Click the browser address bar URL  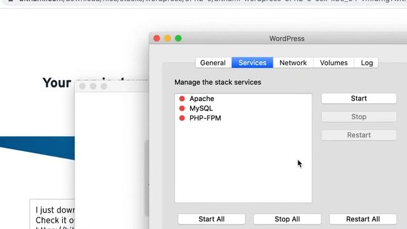213,1
